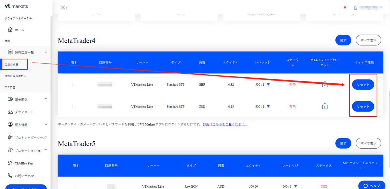
Task: Click the MetaTrader4 heading
Action: (77, 40)
